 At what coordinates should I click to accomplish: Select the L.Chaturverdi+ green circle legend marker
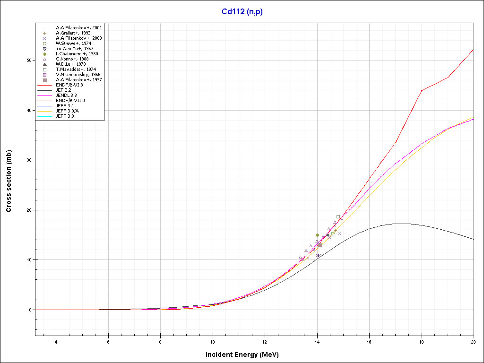pyautogui.click(x=44, y=54)
